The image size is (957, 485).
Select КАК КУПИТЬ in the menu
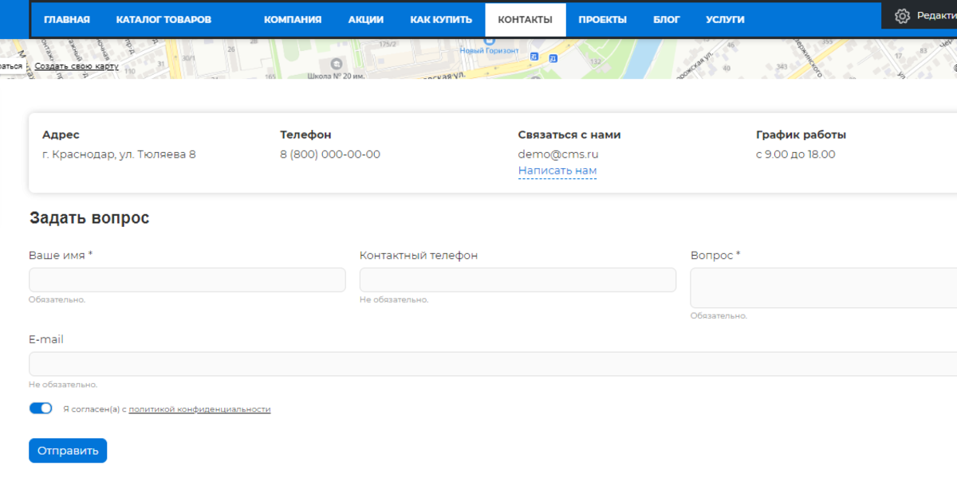(441, 20)
